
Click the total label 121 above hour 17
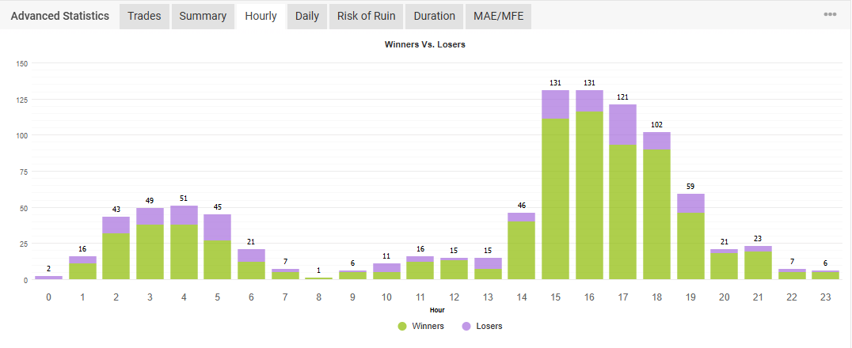[622, 97]
